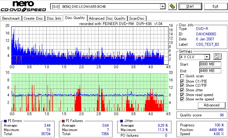Disable Show write speed checkbox

(x=182, y=99)
